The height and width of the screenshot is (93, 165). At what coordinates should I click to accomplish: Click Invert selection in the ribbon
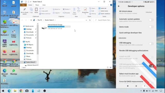click(x=104, y=14)
